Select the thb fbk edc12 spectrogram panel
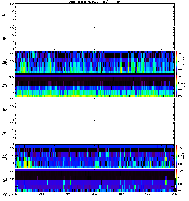This screenshot has width=189, height=201. [94, 62]
